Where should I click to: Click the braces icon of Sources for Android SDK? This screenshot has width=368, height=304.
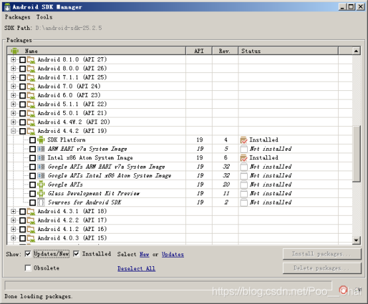[x=41, y=202]
